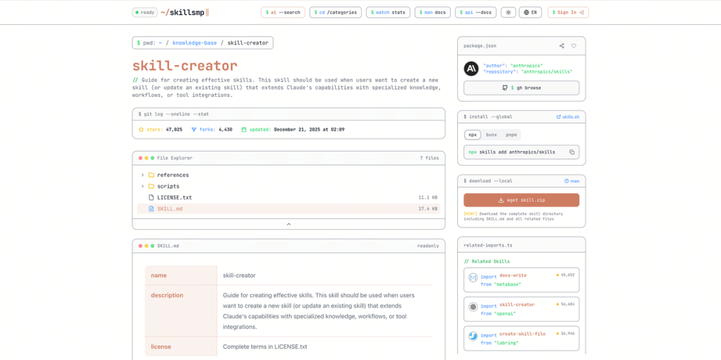Click the share icon in package.json panel
The width and height of the screenshot is (721, 360).
point(562,46)
